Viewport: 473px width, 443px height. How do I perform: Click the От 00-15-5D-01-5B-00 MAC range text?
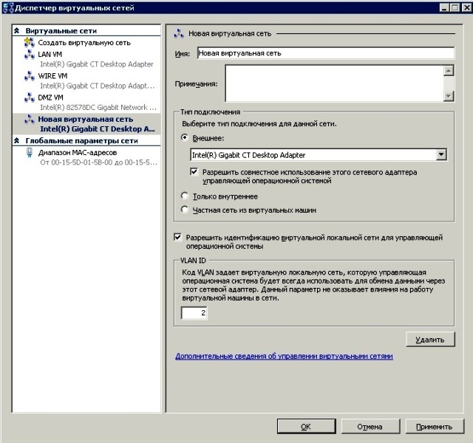(x=98, y=162)
